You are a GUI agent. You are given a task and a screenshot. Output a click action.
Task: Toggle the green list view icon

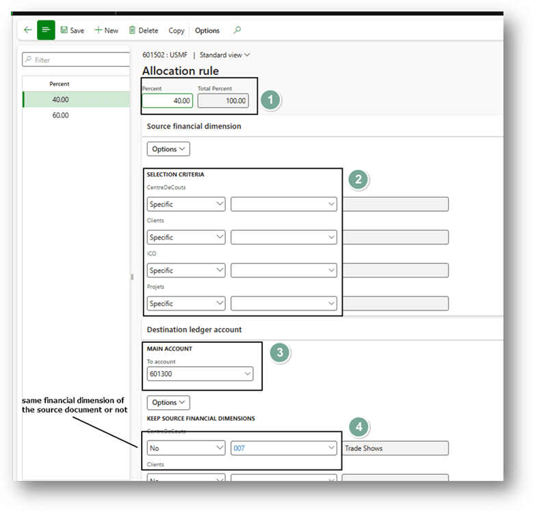click(x=46, y=30)
